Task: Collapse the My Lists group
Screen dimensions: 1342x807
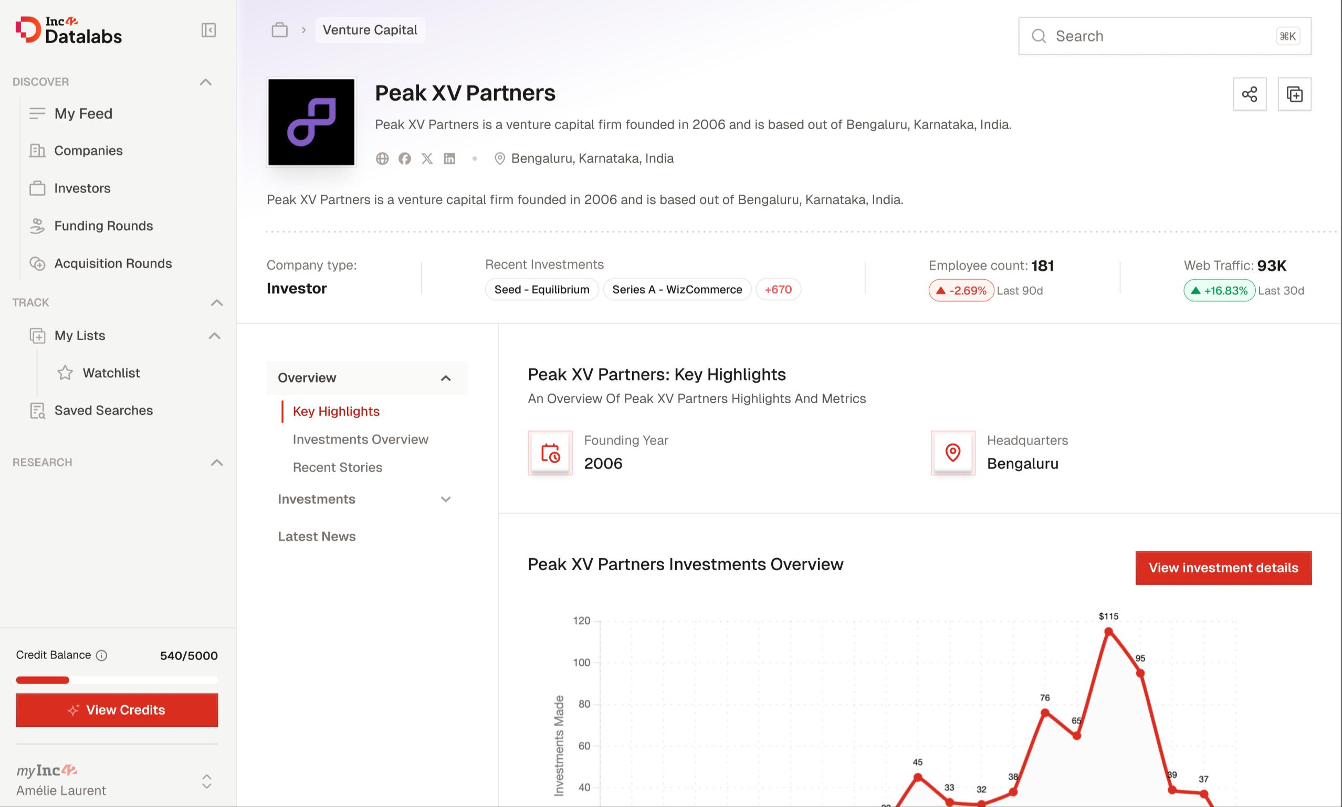Action: click(215, 336)
